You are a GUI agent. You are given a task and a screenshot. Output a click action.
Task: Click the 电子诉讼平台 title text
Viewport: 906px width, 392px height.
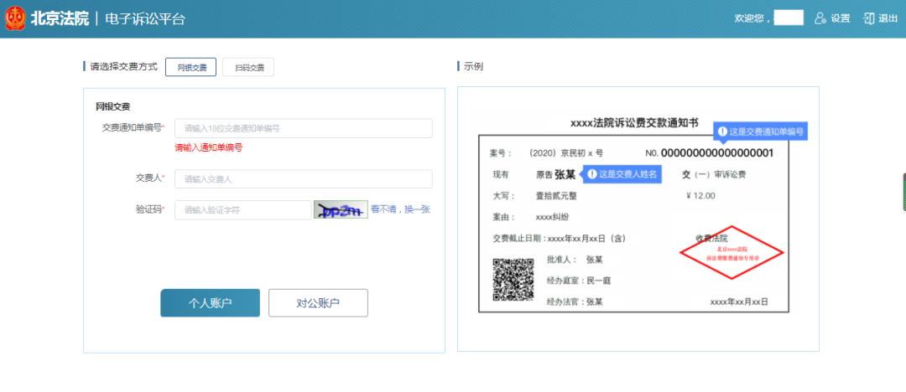point(145,18)
